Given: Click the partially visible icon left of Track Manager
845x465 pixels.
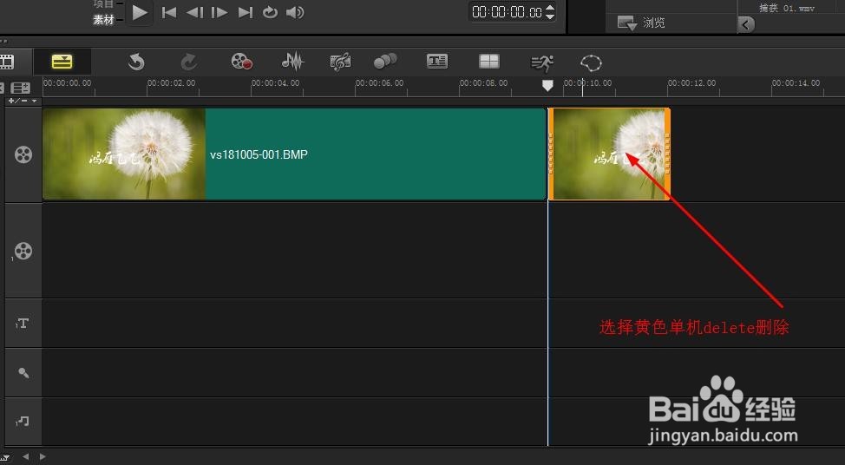Looking at the screenshot, I should [2, 88].
